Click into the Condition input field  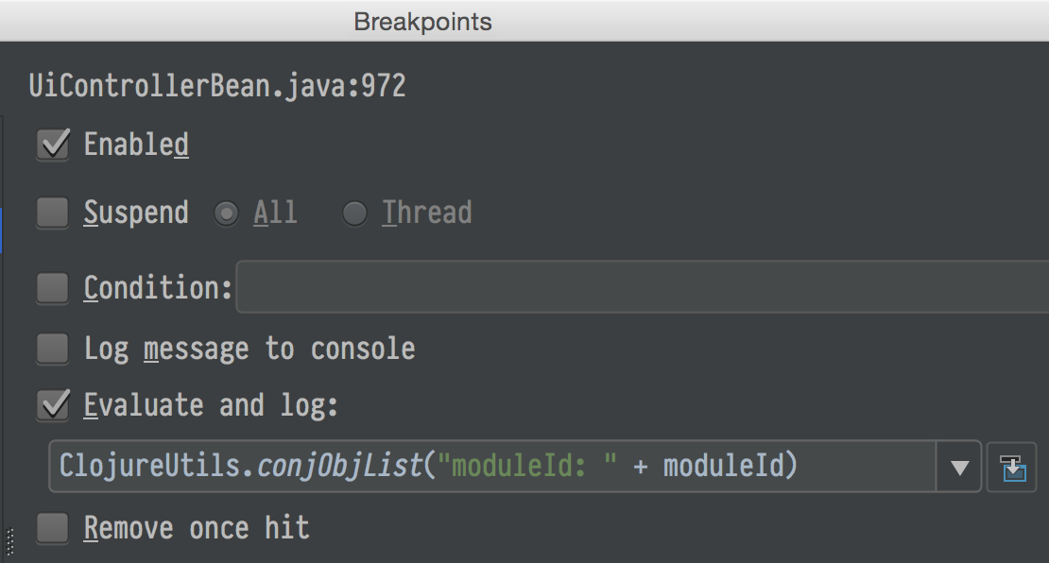[641, 287]
